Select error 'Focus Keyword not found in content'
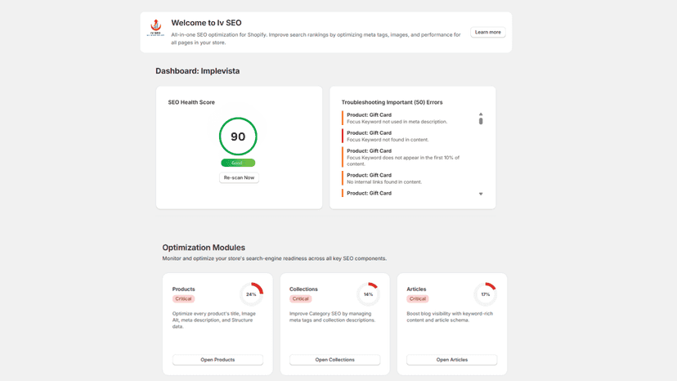This screenshot has width=677, height=381. (406, 136)
